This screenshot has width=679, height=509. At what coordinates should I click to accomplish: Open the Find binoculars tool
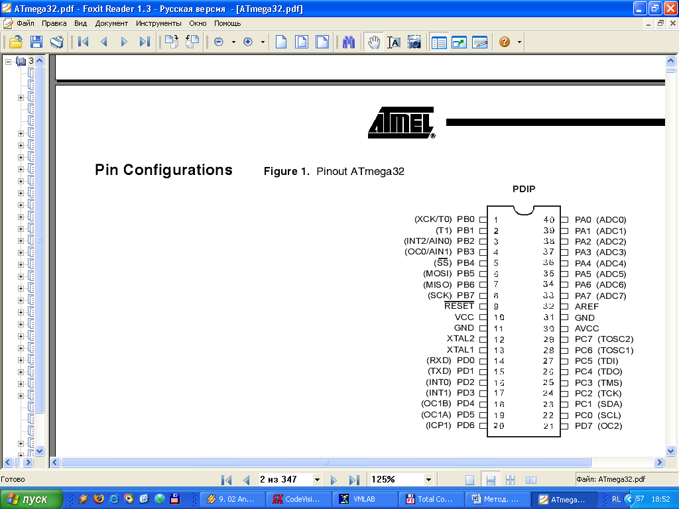coord(349,42)
